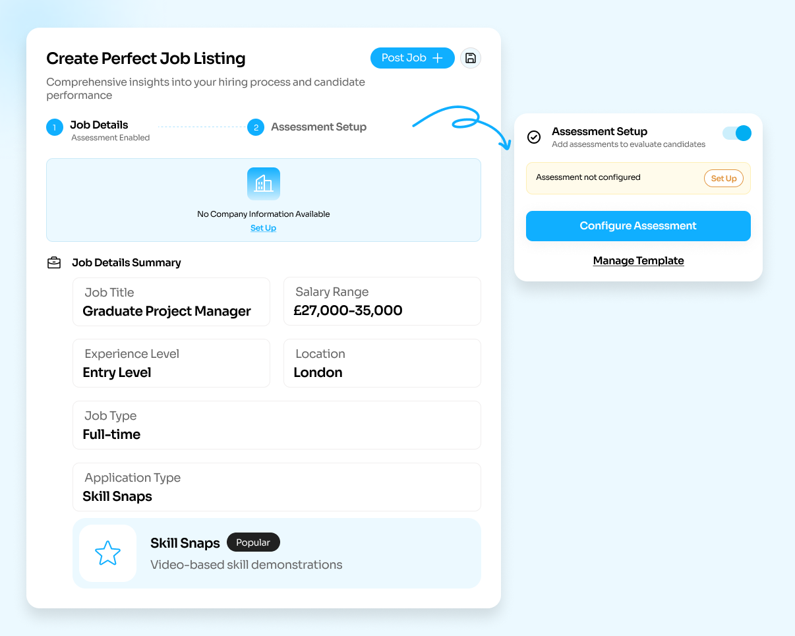Click the checkmark circle icon near Assessment Setup
Image resolution: width=795 pixels, height=636 pixels.
pyautogui.click(x=534, y=137)
